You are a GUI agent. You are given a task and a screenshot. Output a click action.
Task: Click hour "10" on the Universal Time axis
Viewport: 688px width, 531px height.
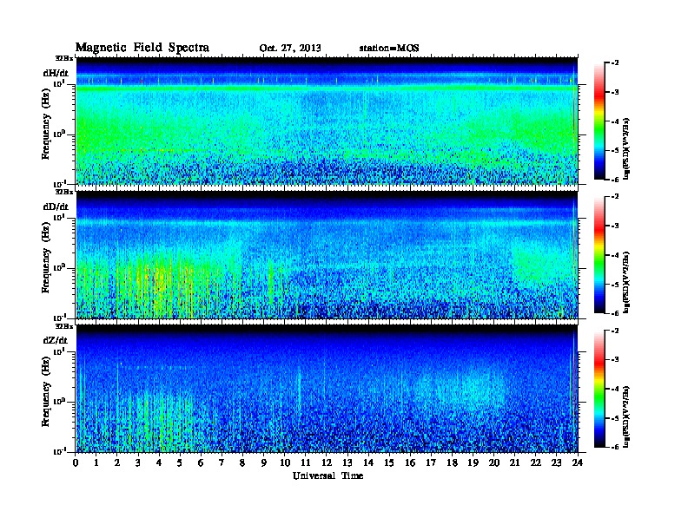285,463
